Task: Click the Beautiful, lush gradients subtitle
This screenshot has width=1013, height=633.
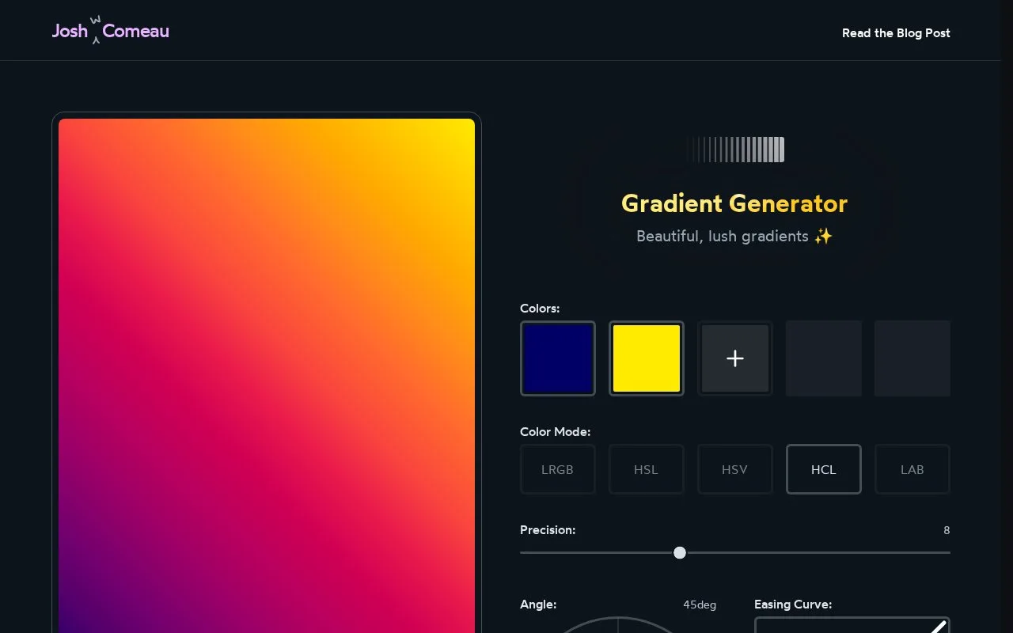Action: tap(734, 236)
